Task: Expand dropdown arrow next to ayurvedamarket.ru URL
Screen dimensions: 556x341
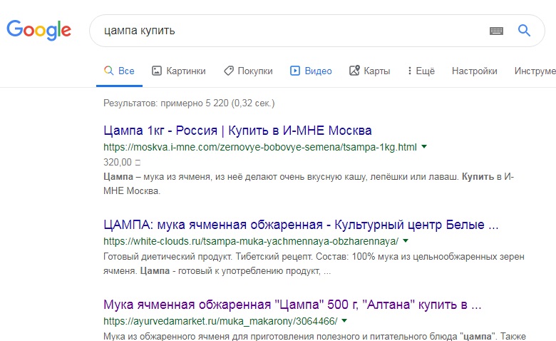Action: (344, 321)
